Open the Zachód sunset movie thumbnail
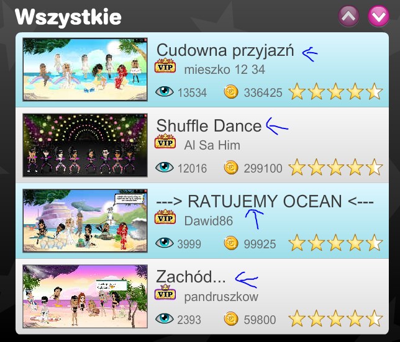This screenshot has height=342, width=400. click(85, 297)
